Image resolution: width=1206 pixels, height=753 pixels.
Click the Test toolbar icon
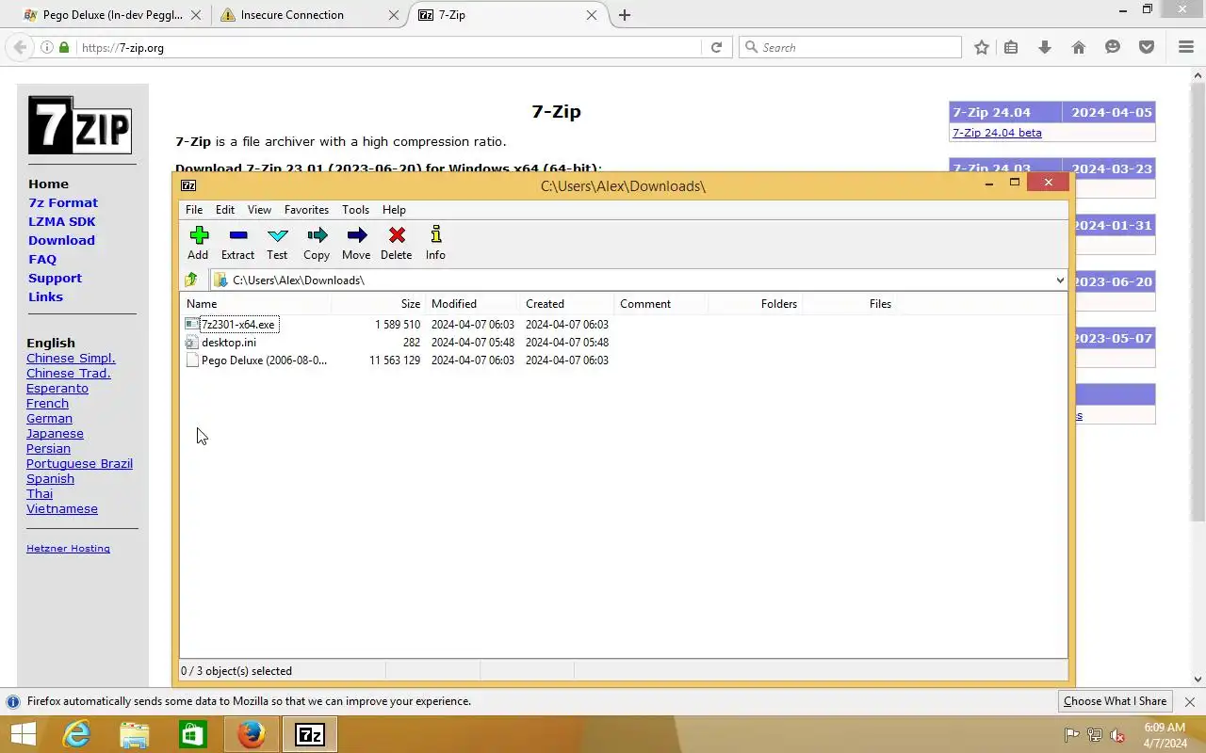[x=277, y=235]
